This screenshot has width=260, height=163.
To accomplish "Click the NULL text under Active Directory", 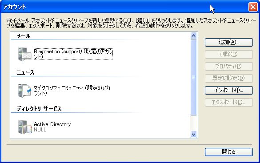I will [40, 130].
